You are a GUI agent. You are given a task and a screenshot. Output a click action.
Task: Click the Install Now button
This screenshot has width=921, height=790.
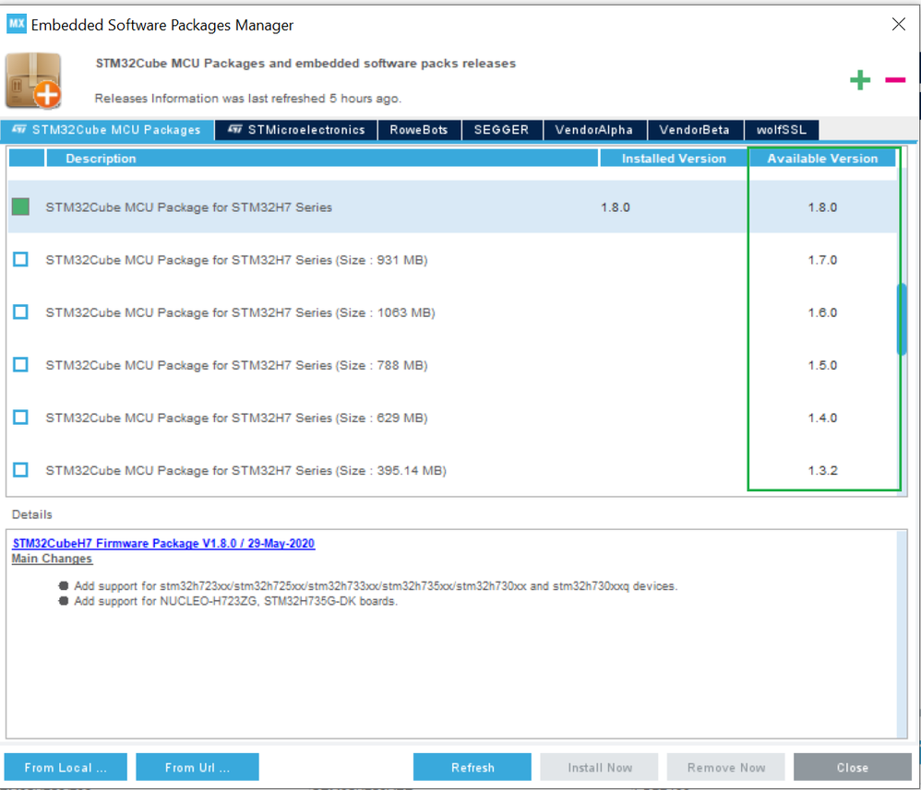(x=599, y=767)
